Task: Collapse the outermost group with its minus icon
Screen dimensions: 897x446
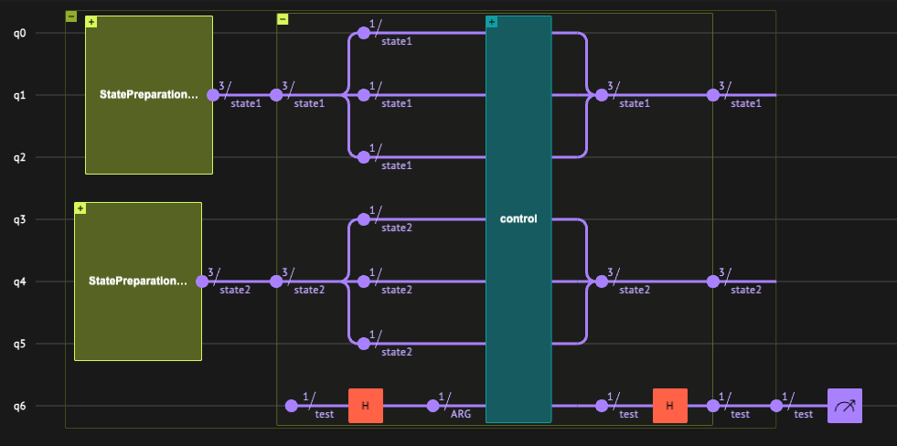Action: coord(71,16)
